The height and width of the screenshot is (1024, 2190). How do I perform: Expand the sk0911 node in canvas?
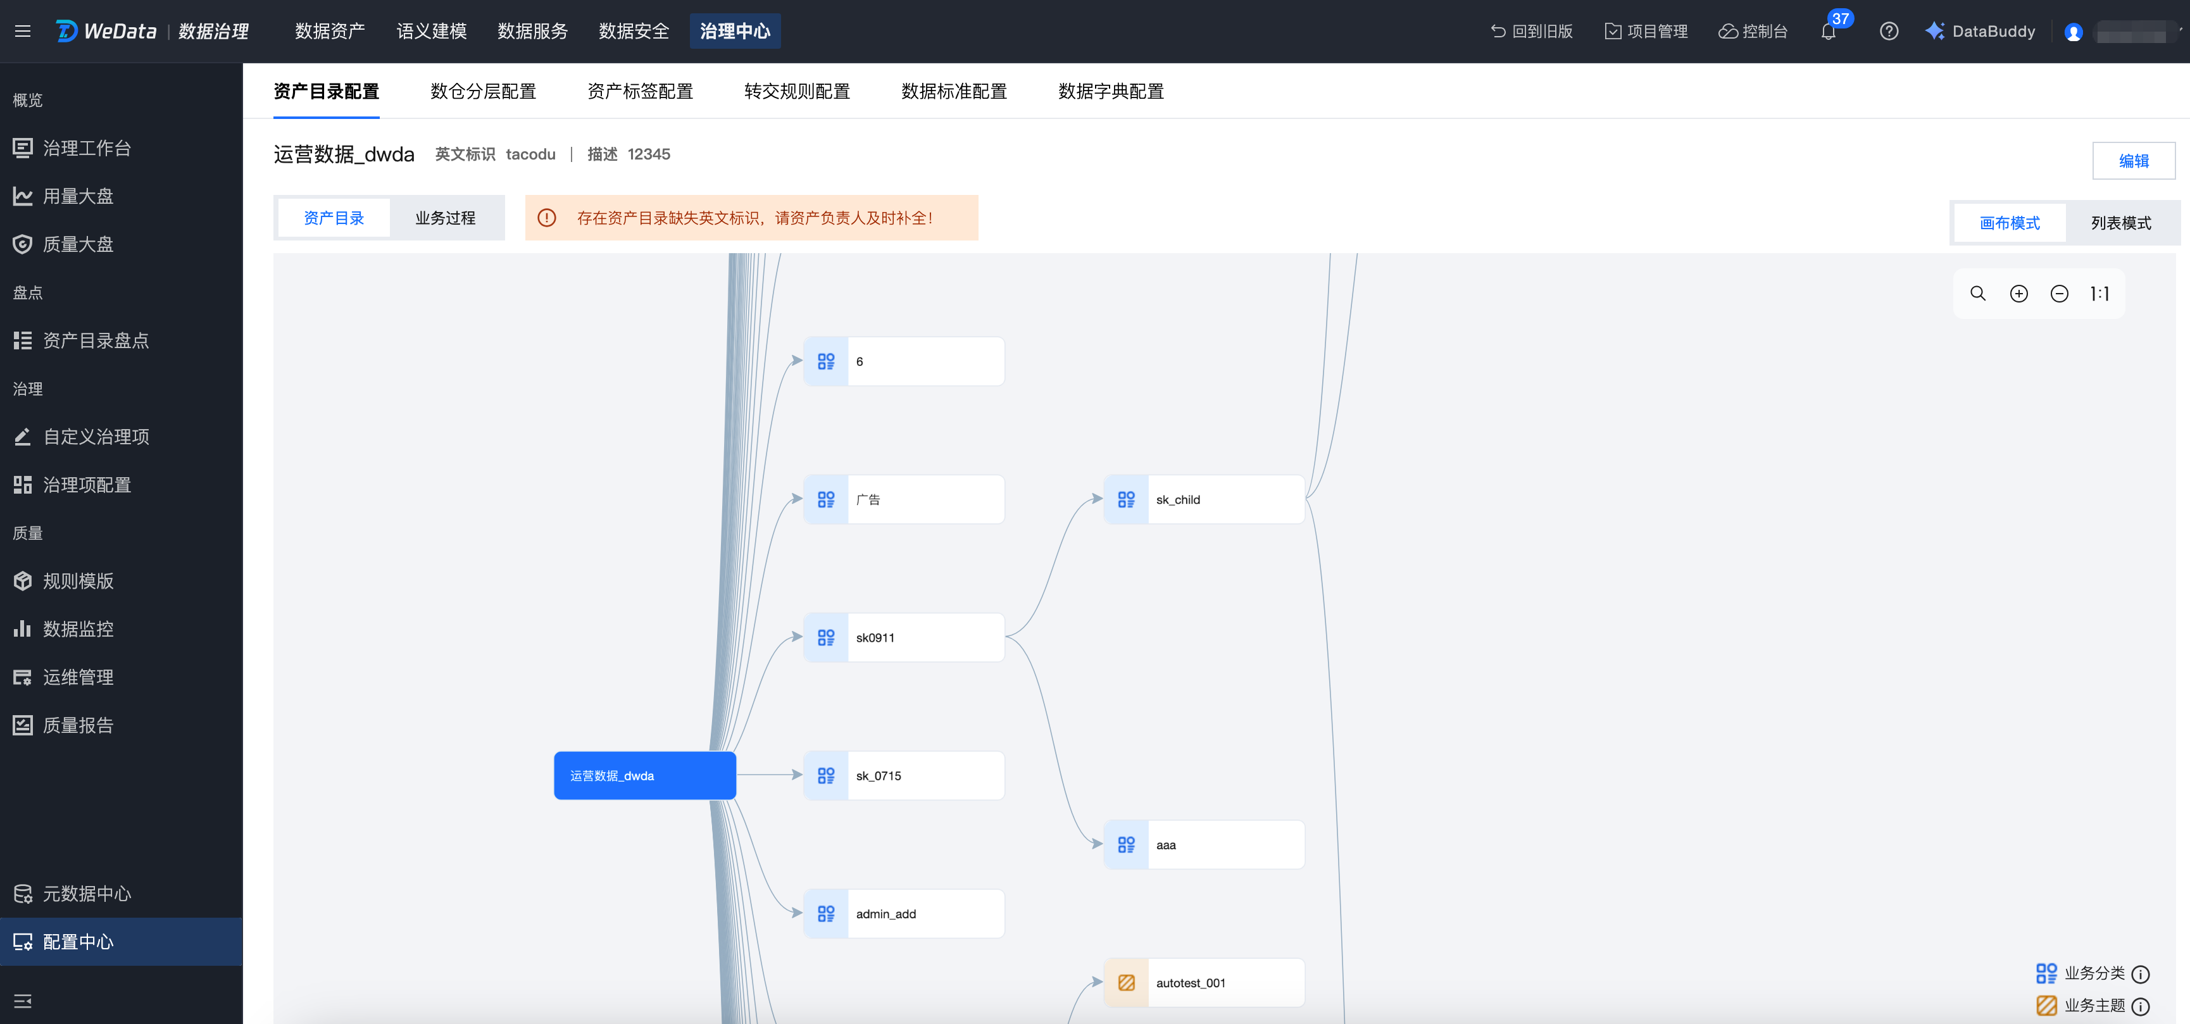point(903,637)
